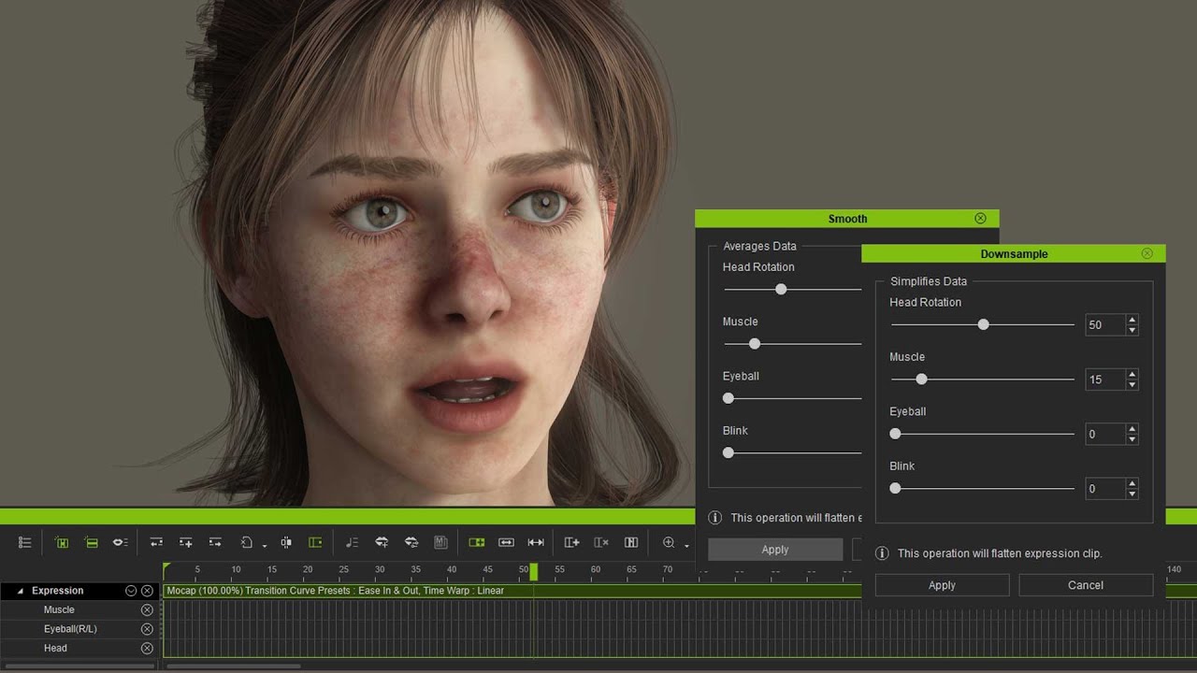This screenshot has height=673, width=1197.
Task: Adjust Downsample Muscle slider handle
Action: click(921, 379)
